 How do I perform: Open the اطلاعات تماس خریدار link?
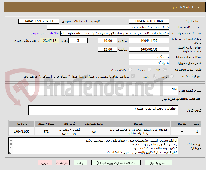(x=45, y=33)
